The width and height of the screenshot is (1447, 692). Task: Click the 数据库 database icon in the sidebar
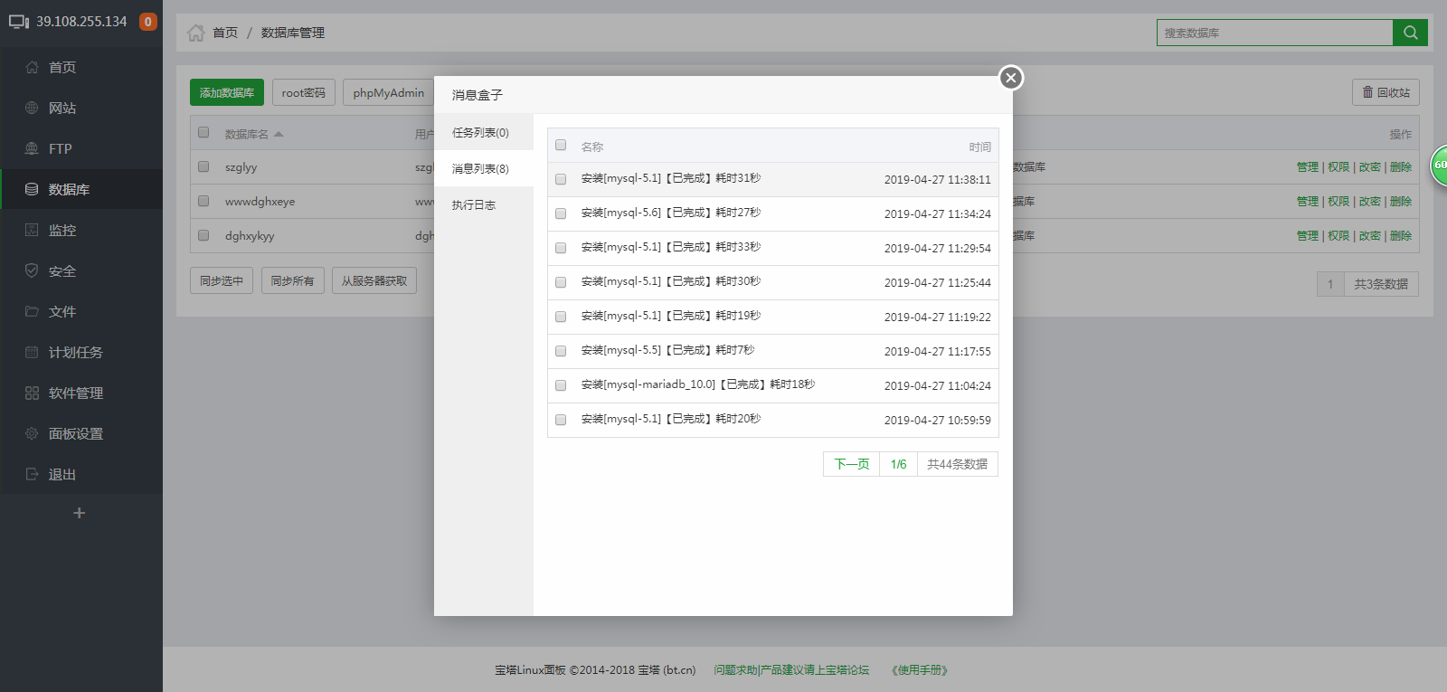[32, 189]
